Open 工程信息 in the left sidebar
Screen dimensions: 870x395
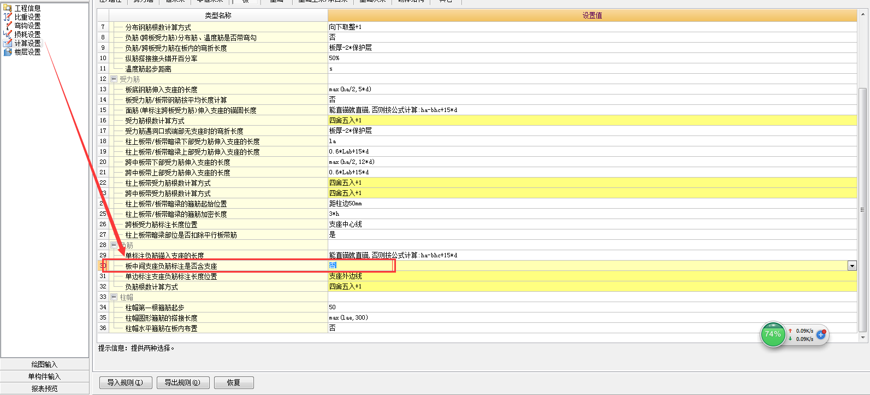pyautogui.click(x=27, y=8)
